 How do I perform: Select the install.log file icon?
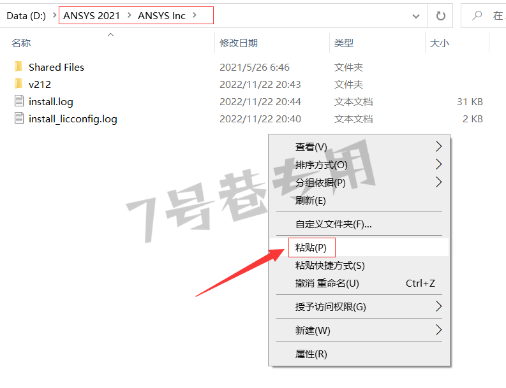point(19,101)
